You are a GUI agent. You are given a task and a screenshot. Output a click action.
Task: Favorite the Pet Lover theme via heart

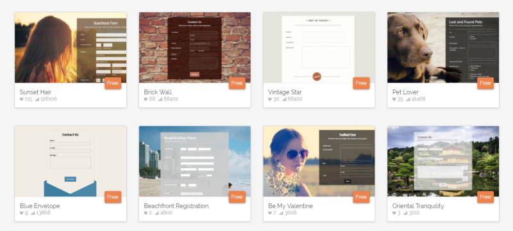(394, 99)
